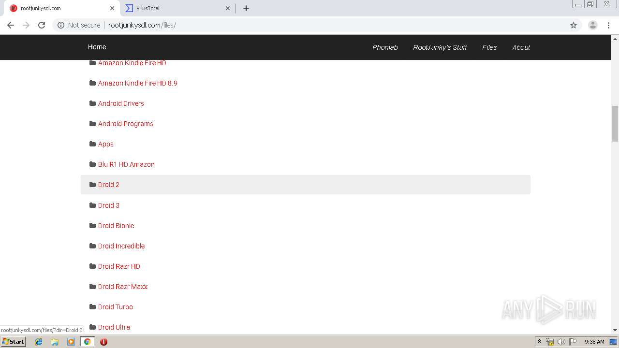Image resolution: width=619 pixels, height=348 pixels.
Task: Open the Droid 2 folder
Action: (109, 185)
